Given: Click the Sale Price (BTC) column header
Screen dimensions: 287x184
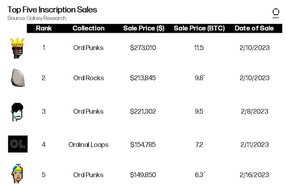Looking at the screenshot, I should tap(199, 28).
